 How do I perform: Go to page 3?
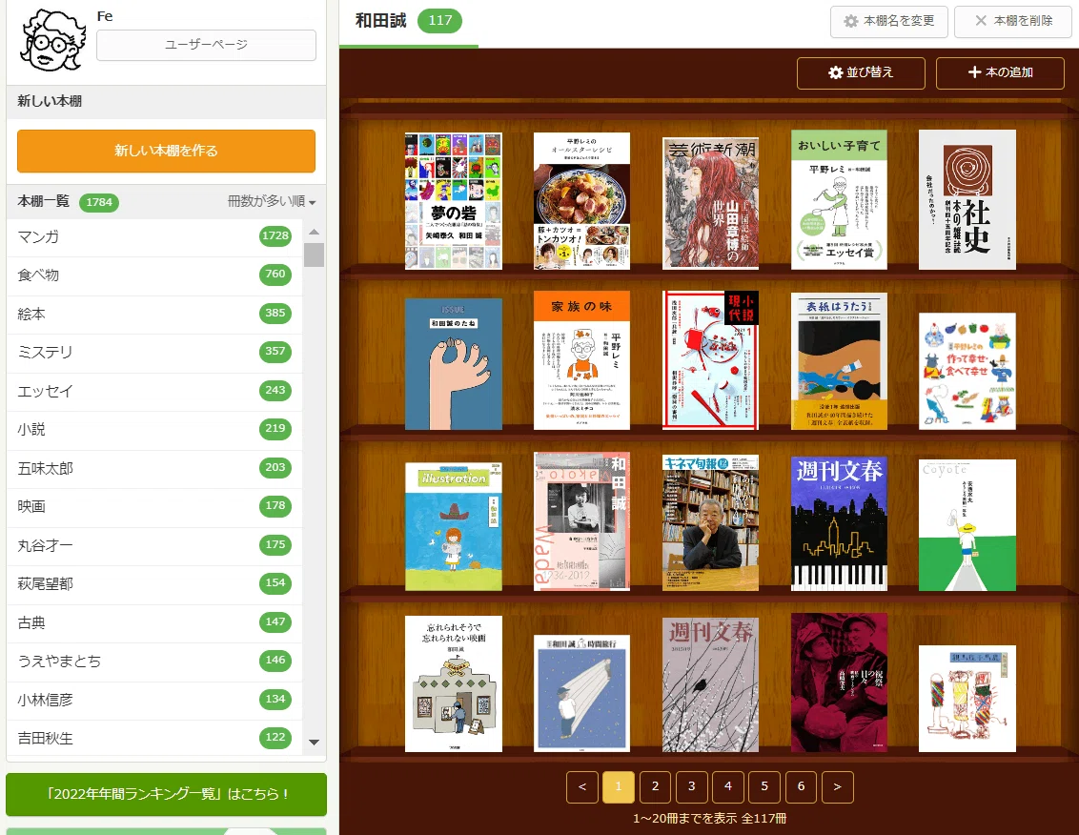pos(692,786)
